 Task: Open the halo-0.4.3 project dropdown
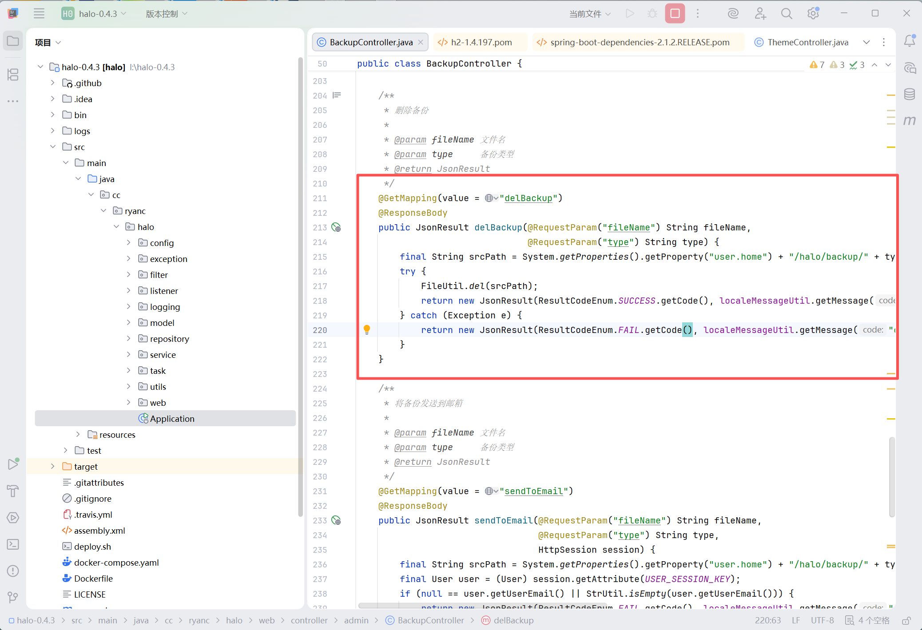click(x=98, y=14)
